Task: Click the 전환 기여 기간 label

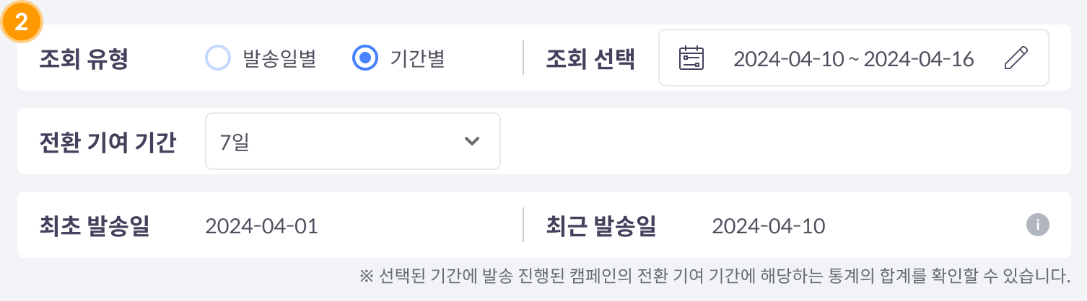Action: pos(108,141)
